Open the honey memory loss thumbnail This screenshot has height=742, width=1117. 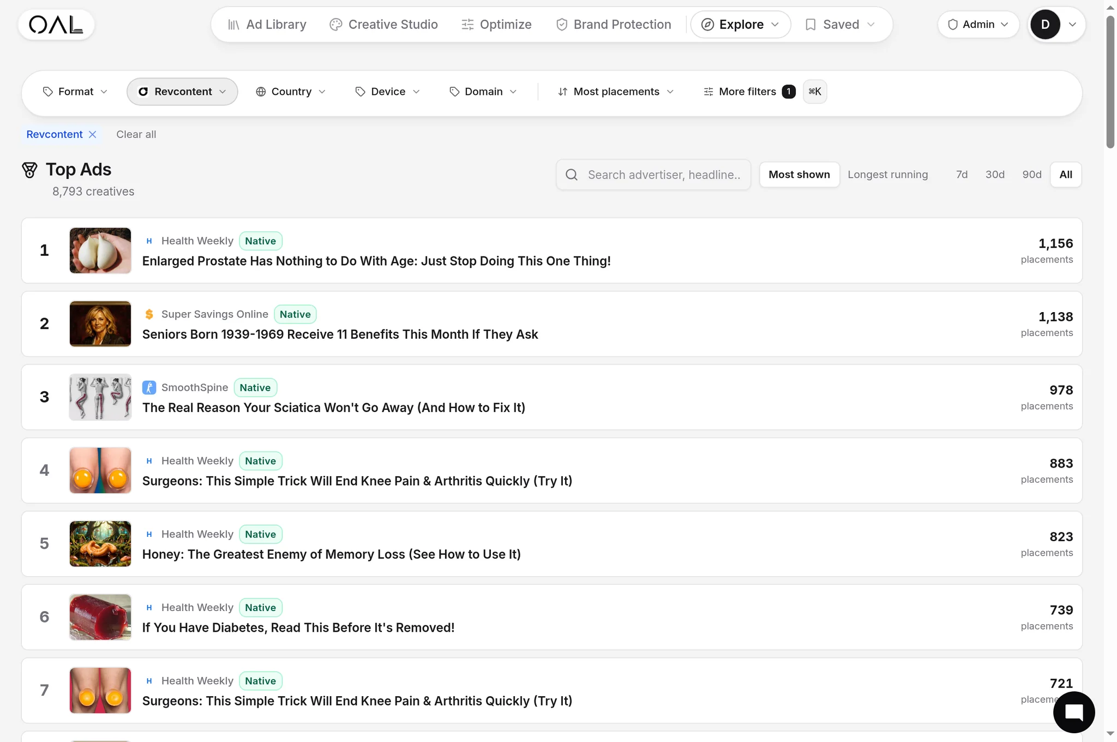click(x=100, y=544)
